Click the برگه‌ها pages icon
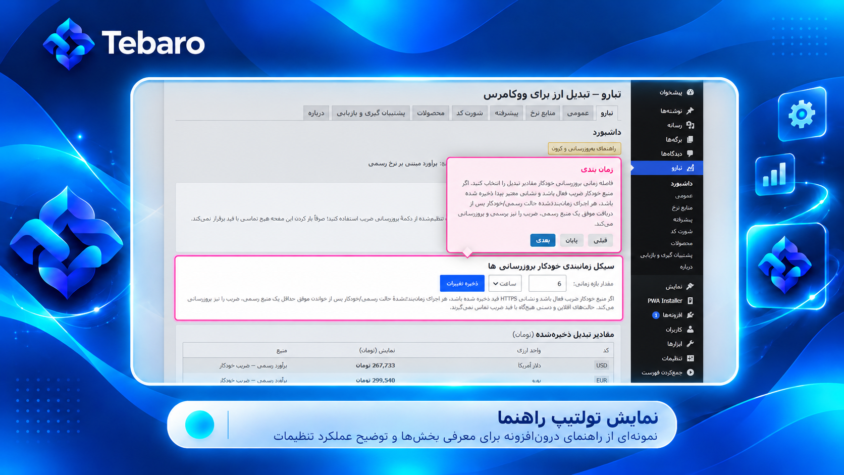Image resolution: width=844 pixels, height=475 pixels. [690, 139]
